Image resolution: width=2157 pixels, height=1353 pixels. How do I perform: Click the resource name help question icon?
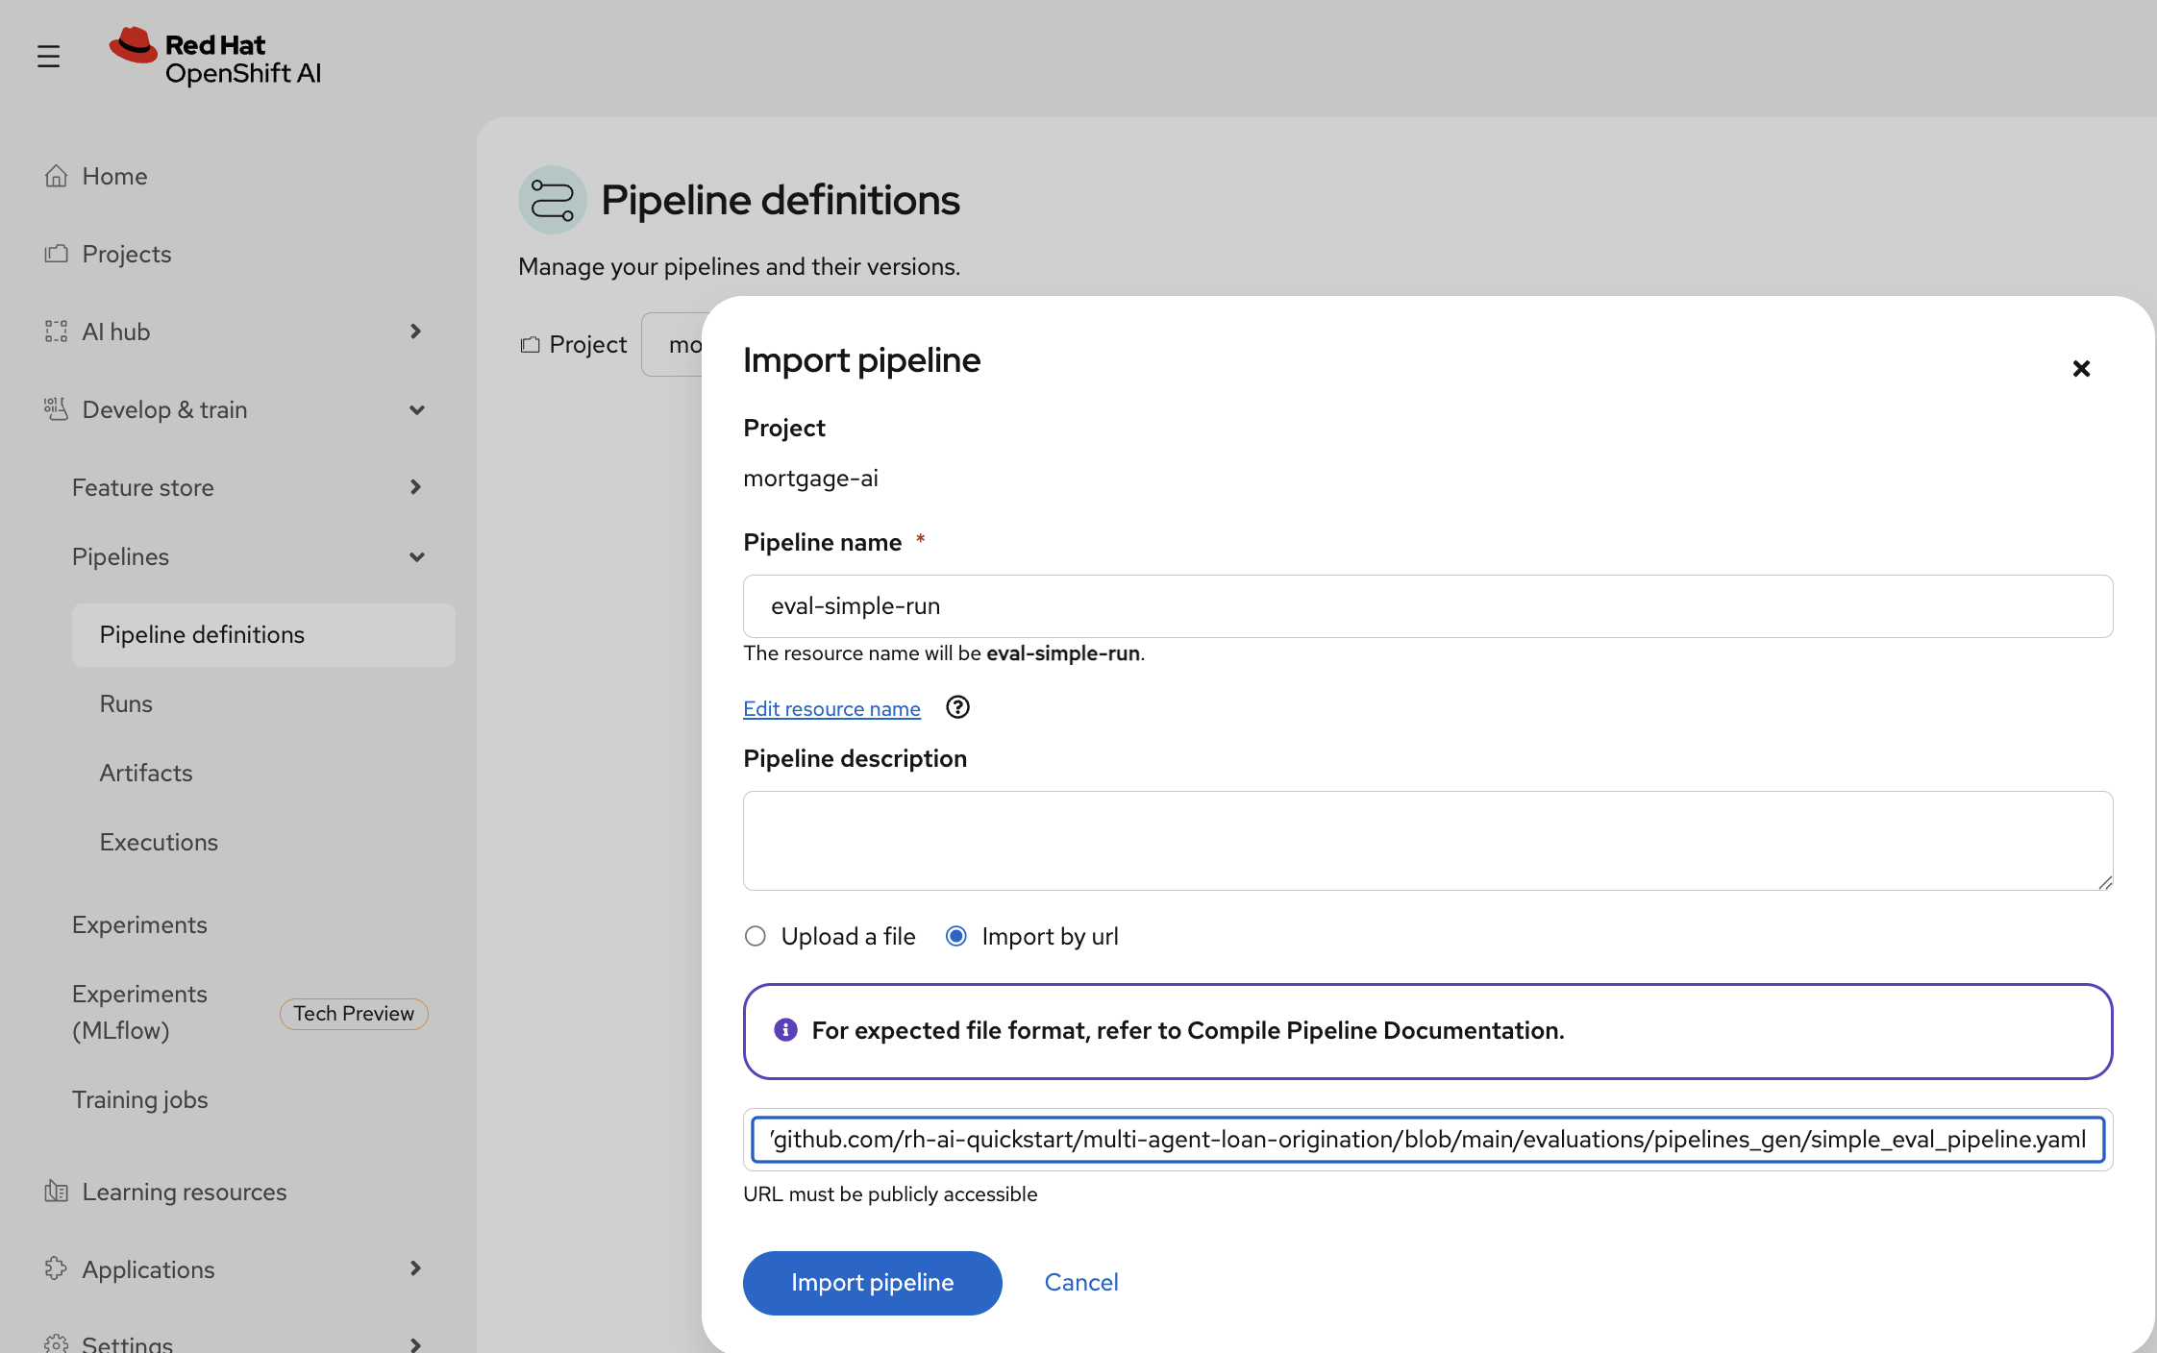[957, 707]
